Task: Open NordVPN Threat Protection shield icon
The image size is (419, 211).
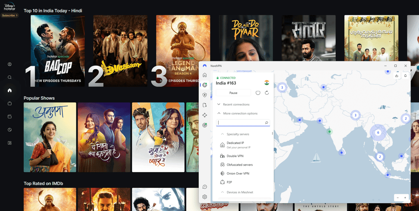Action: pos(205,95)
